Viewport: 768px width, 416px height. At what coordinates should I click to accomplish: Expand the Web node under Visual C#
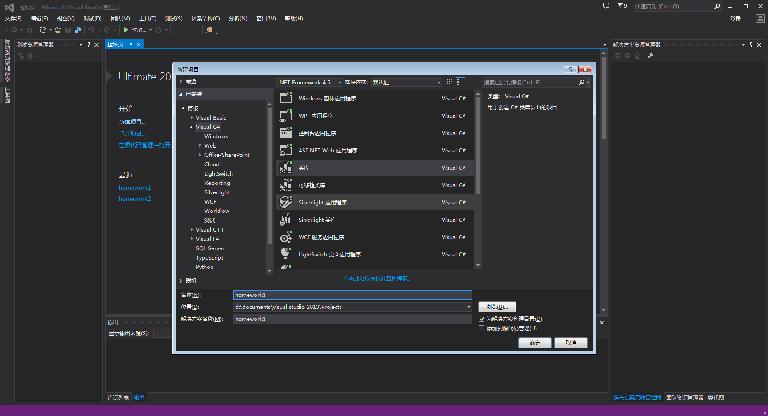200,146
